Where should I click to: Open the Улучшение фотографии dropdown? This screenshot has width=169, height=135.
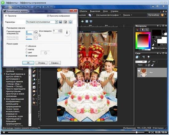pos(108,15)
